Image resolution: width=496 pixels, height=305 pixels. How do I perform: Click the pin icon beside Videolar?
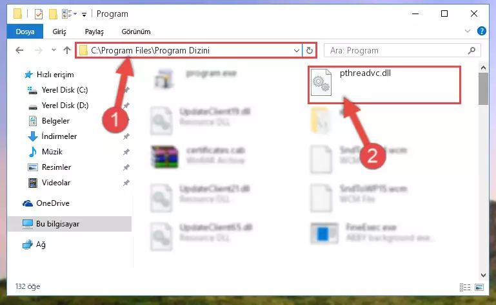click(x=126, y=183)
